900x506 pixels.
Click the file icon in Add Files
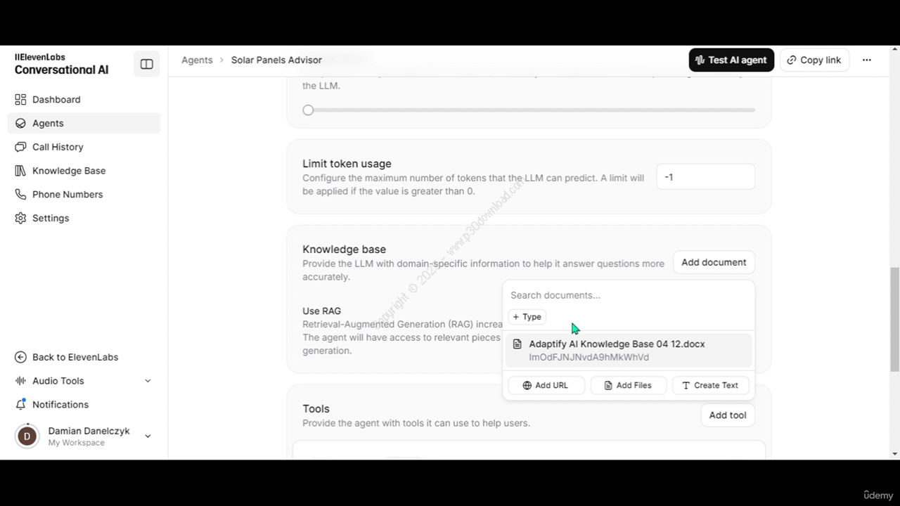coord(608,385)
